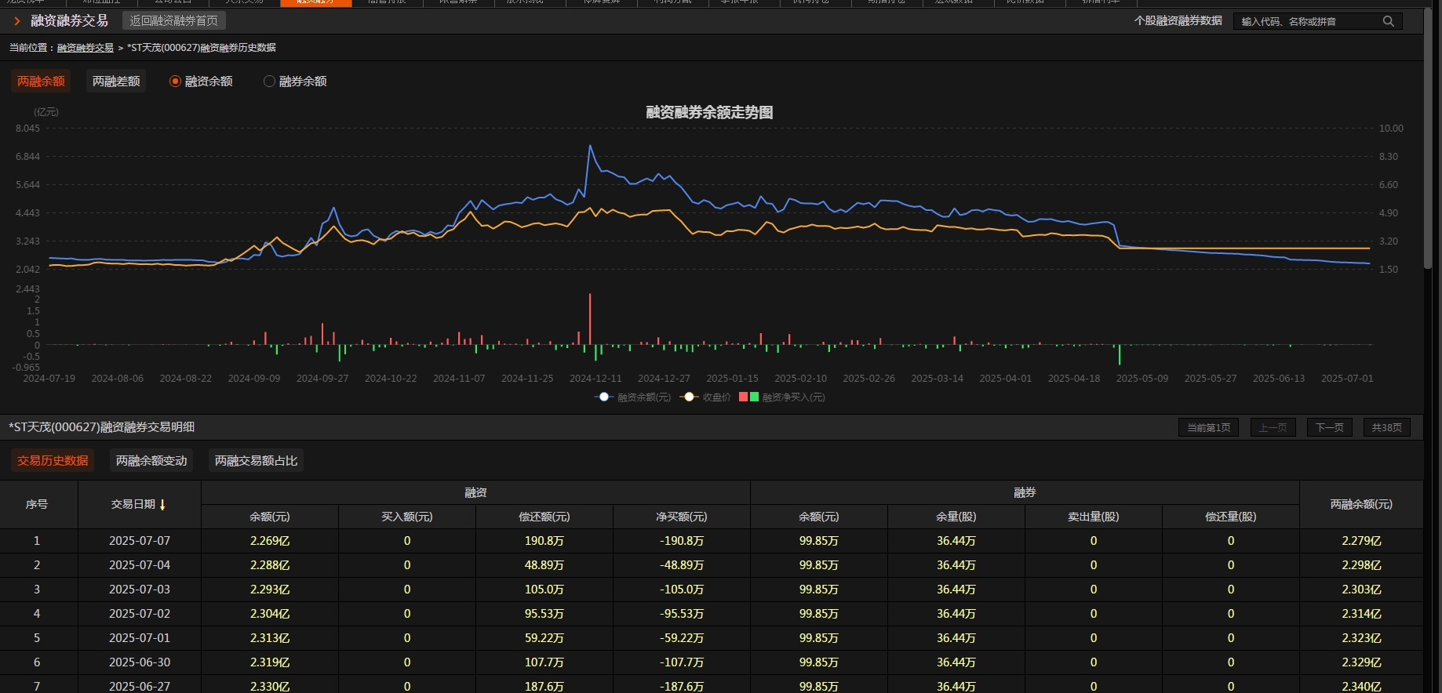Click the 2.329亿 total balance value
The width and height of the screenshot is (1442, 693).
tap(1361, 662)
